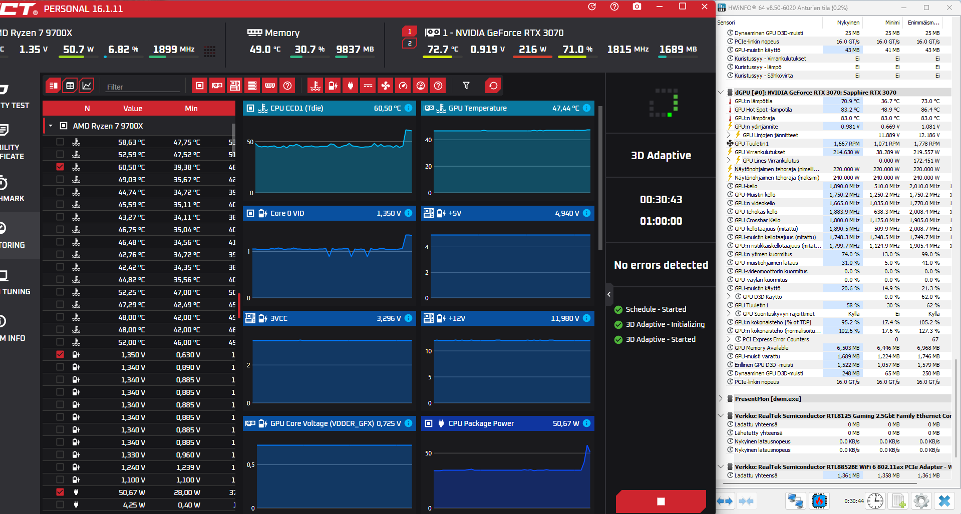This screenshot has width=961, height=514.
Task: Expand GPU Linjojen jännitteet in HWiNFO
Action: [x=729, y=135]
